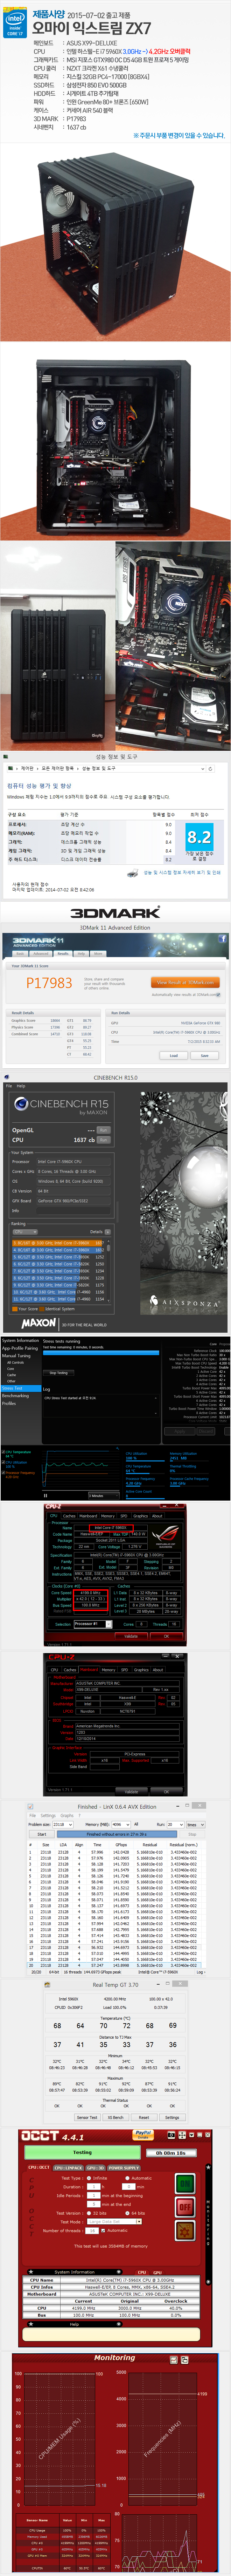231x2576 pixels.
Task: Click the Problem size field in LinX
Action: (x=63, y=1824)
